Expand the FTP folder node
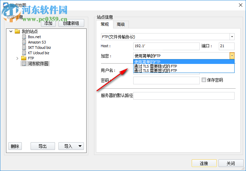Viewport: 246px width, 171px height. [x=17, y=58]
